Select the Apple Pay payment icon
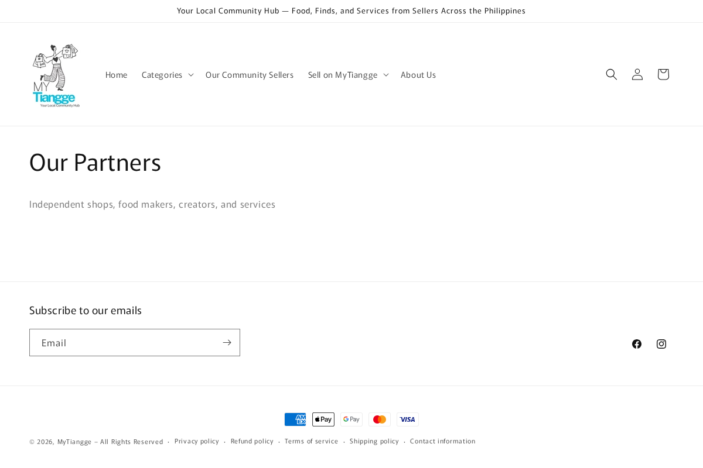This screenshot has height=468, width=703. pyautogui.click(x=323, y=419)
